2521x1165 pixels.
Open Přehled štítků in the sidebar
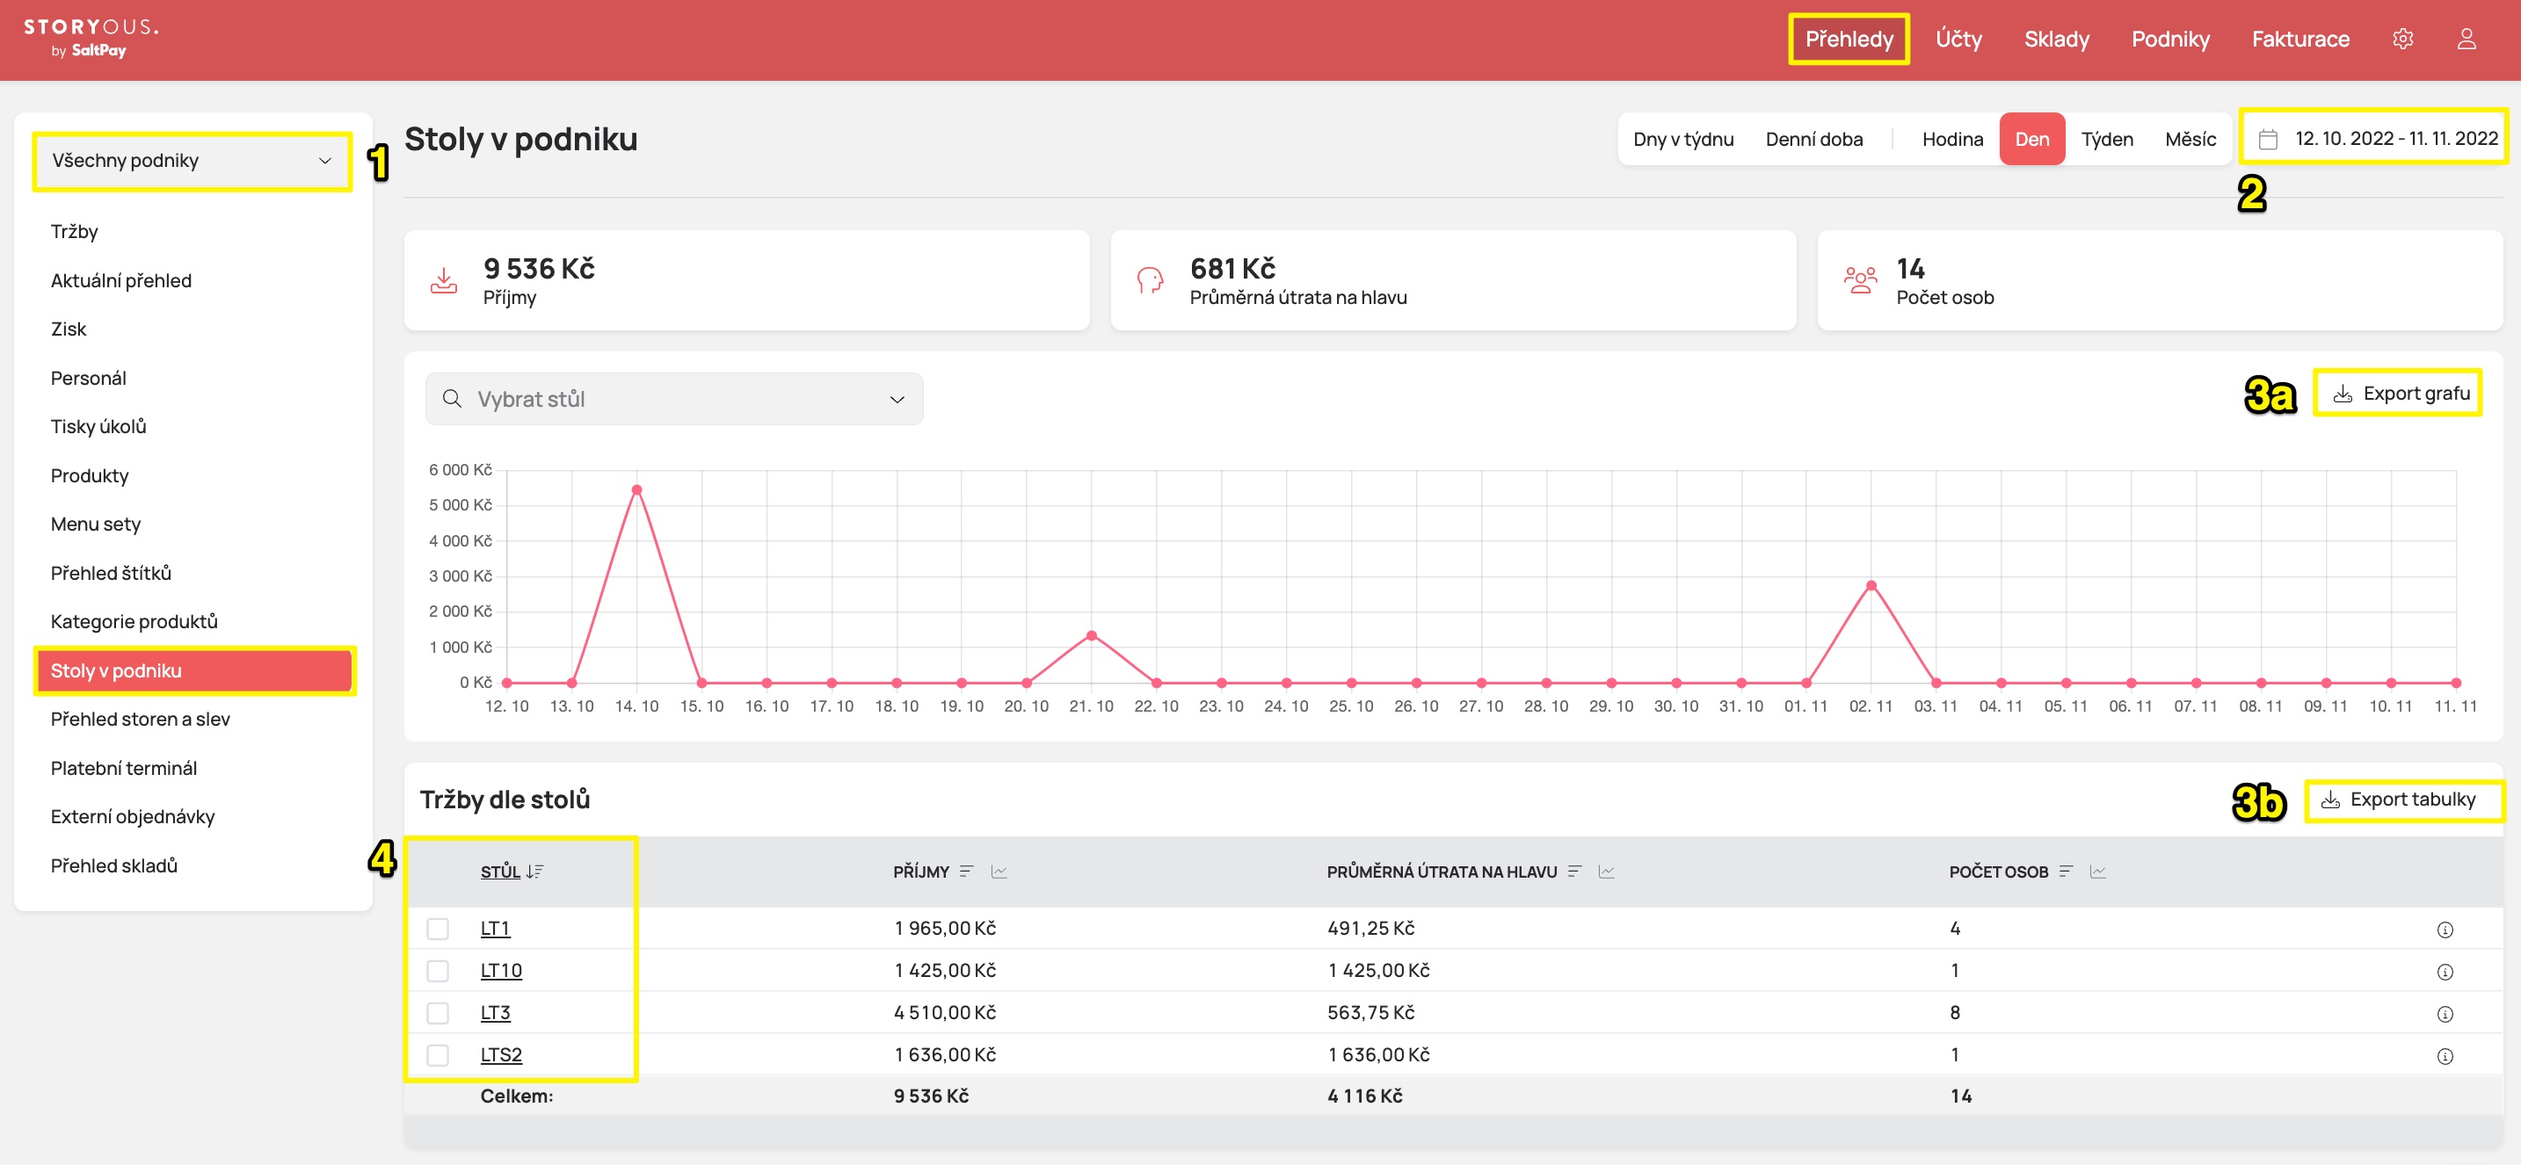click(111, 572)
